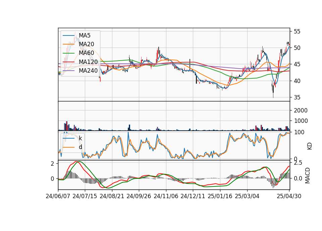Click the 50 price axis label
The image size is (322, 231).
coord(297,48)
